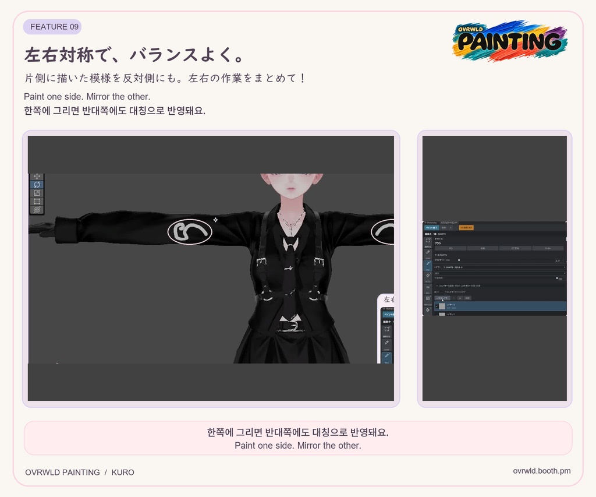Viewport: 596px width, 497px height.
Task: Open the レイヤー SHIRTS slot dropdown
Action: (x=505, y=267)
